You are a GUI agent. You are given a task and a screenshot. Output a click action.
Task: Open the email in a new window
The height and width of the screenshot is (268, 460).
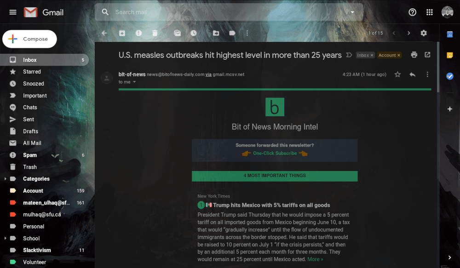pos(428,54)
